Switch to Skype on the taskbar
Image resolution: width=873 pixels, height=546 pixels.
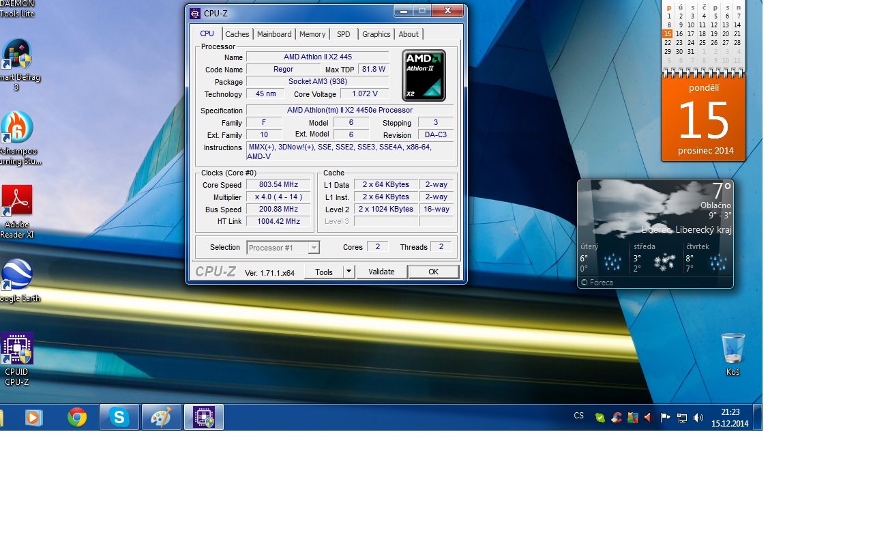[x=119, y=417]
